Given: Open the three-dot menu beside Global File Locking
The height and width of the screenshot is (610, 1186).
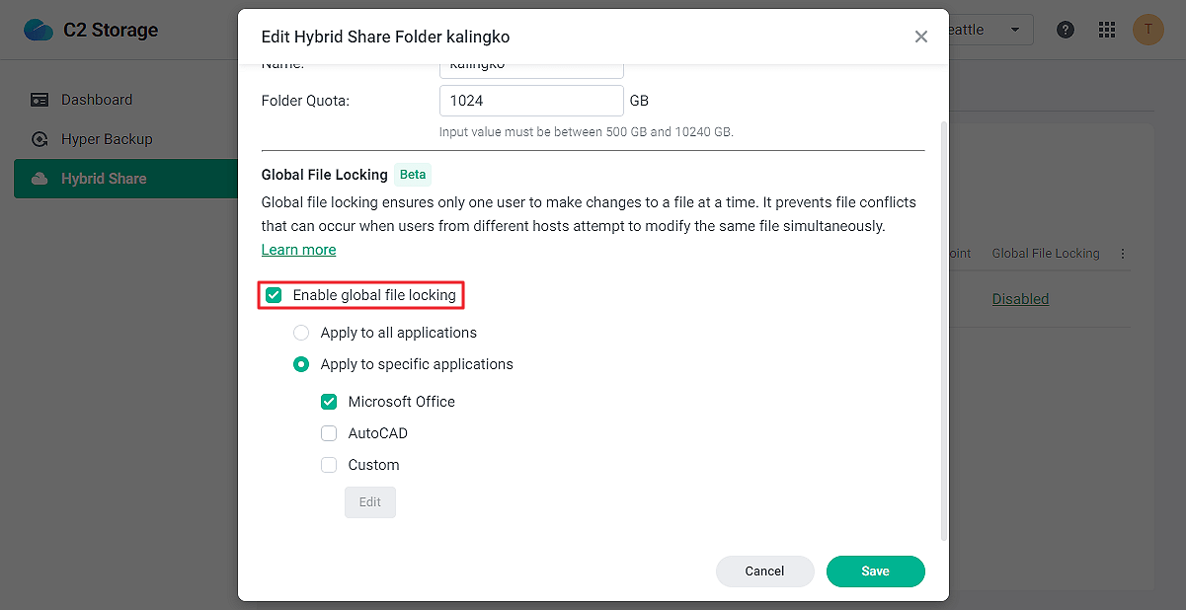Looking at the screenshot, I should click(1122, 253).
